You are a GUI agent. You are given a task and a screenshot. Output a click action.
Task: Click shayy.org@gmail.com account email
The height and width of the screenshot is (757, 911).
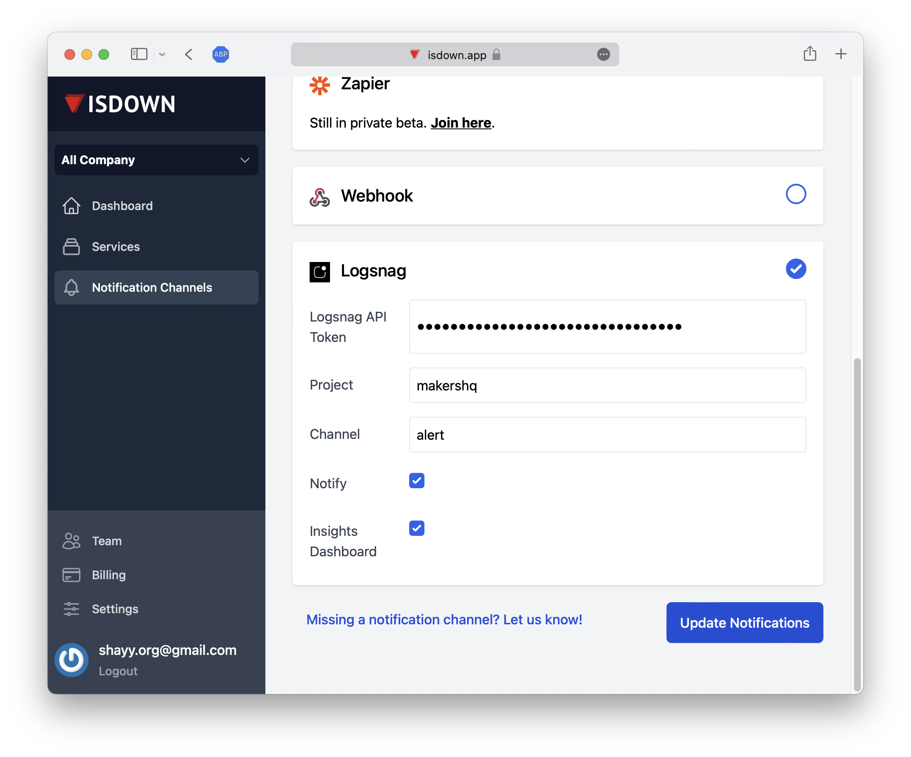[168, 650]
